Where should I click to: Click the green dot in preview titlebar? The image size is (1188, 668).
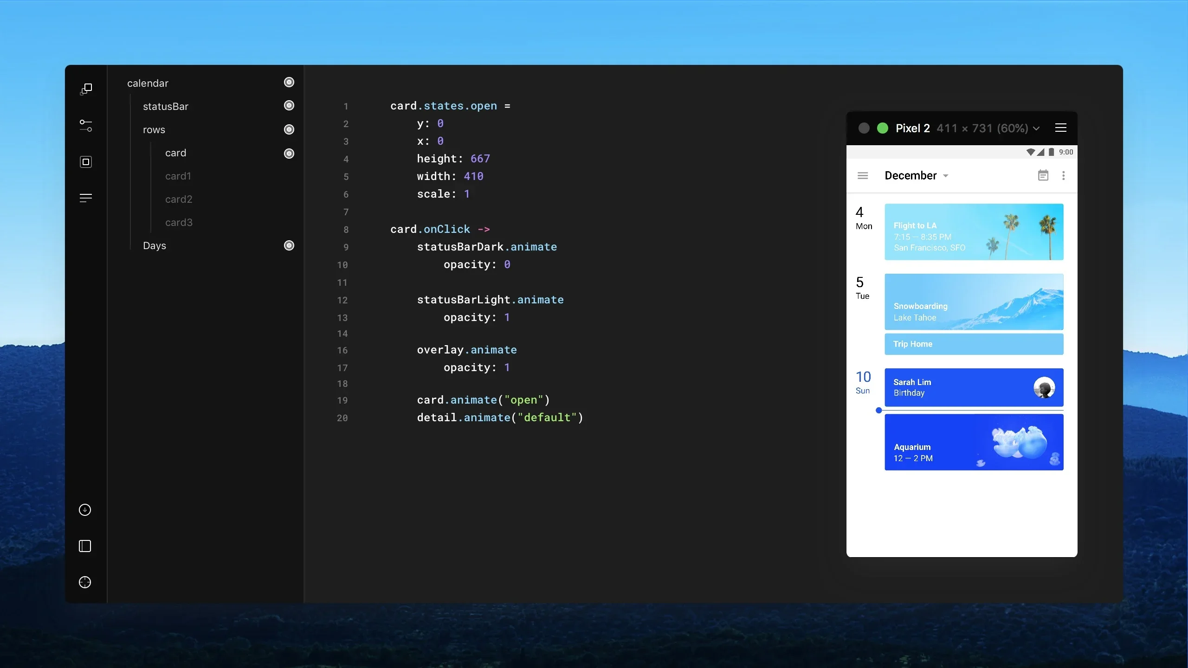pos(882,128)
